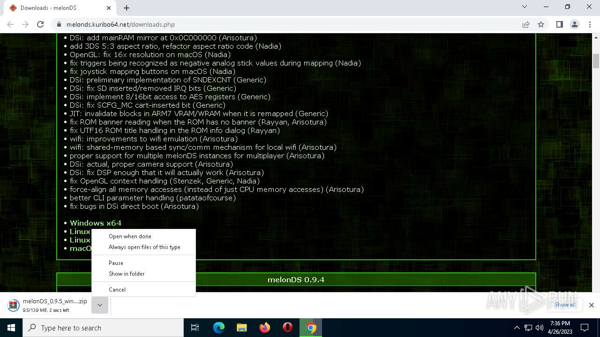
Task: Open the Windows Start menu
Action: (x=11, y=328)
